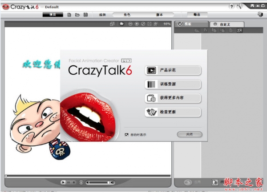267x193 pixels.
Task: Switch to the 项目 tab
Action: [x=53, y=15]
